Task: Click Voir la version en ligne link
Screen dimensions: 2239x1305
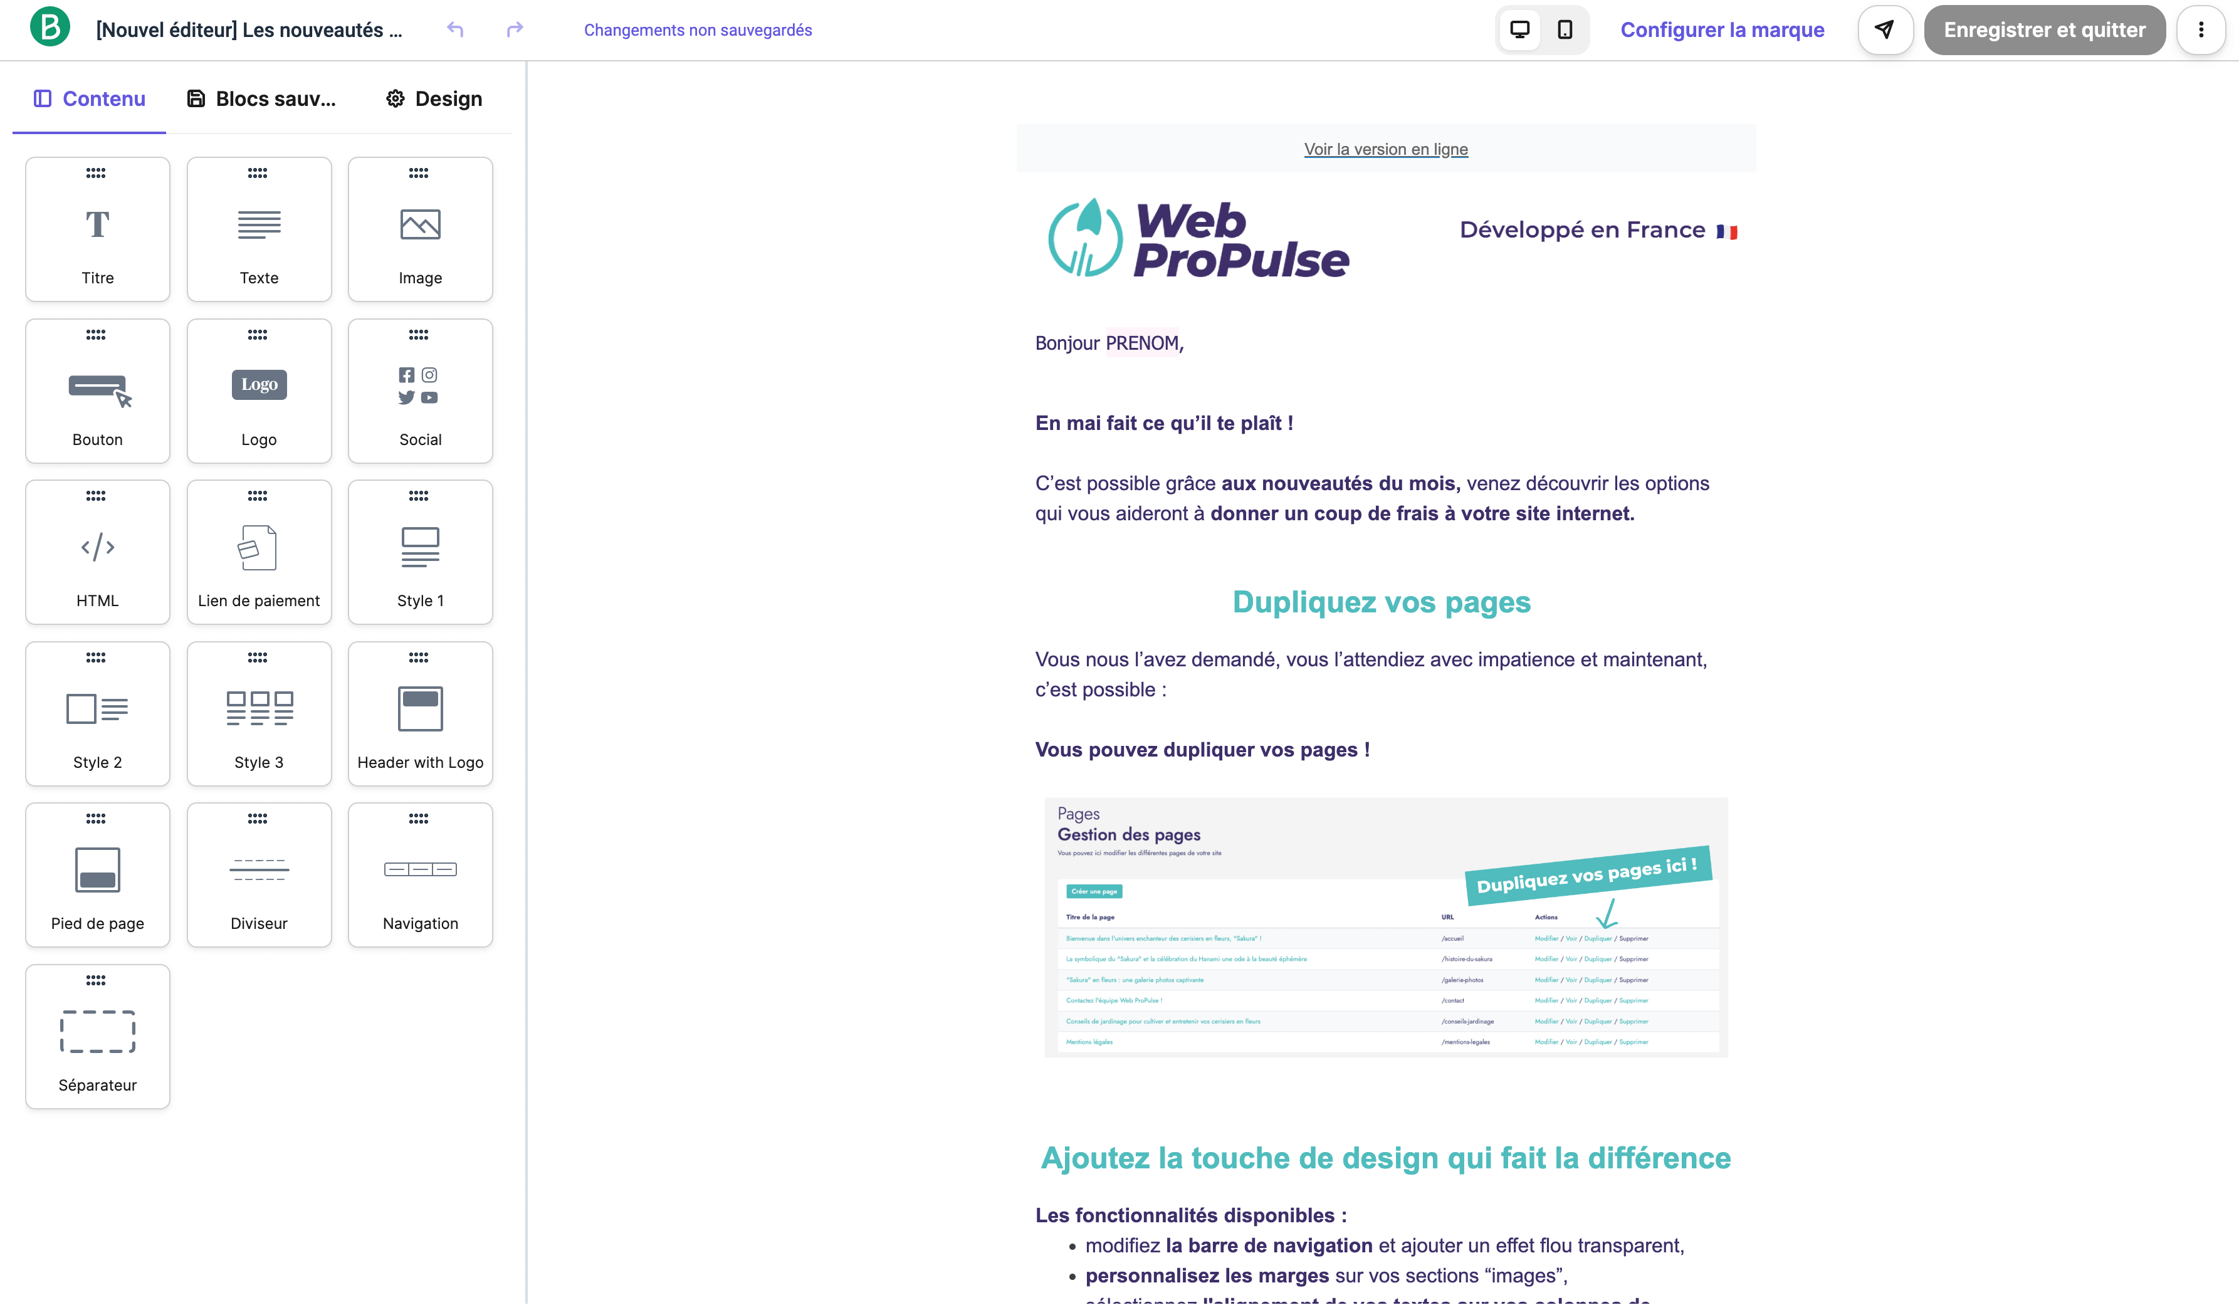Action: (x=1385, y=149)
